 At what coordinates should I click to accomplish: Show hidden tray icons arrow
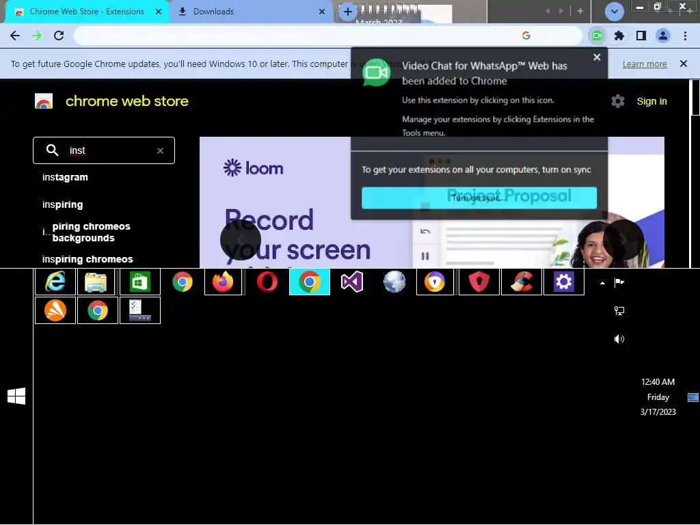pyautogui.click(x=602, y=282)
